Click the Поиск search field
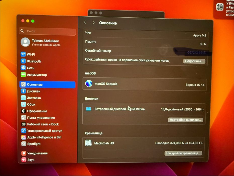This screenshot has width=234, height=176. (x=47, y=31)
